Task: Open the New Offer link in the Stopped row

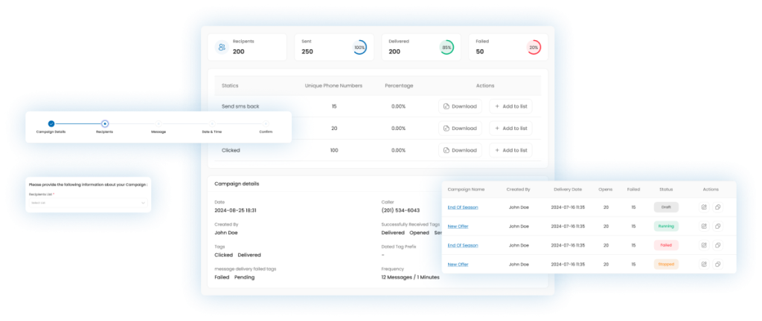Action: coord(458,264)
